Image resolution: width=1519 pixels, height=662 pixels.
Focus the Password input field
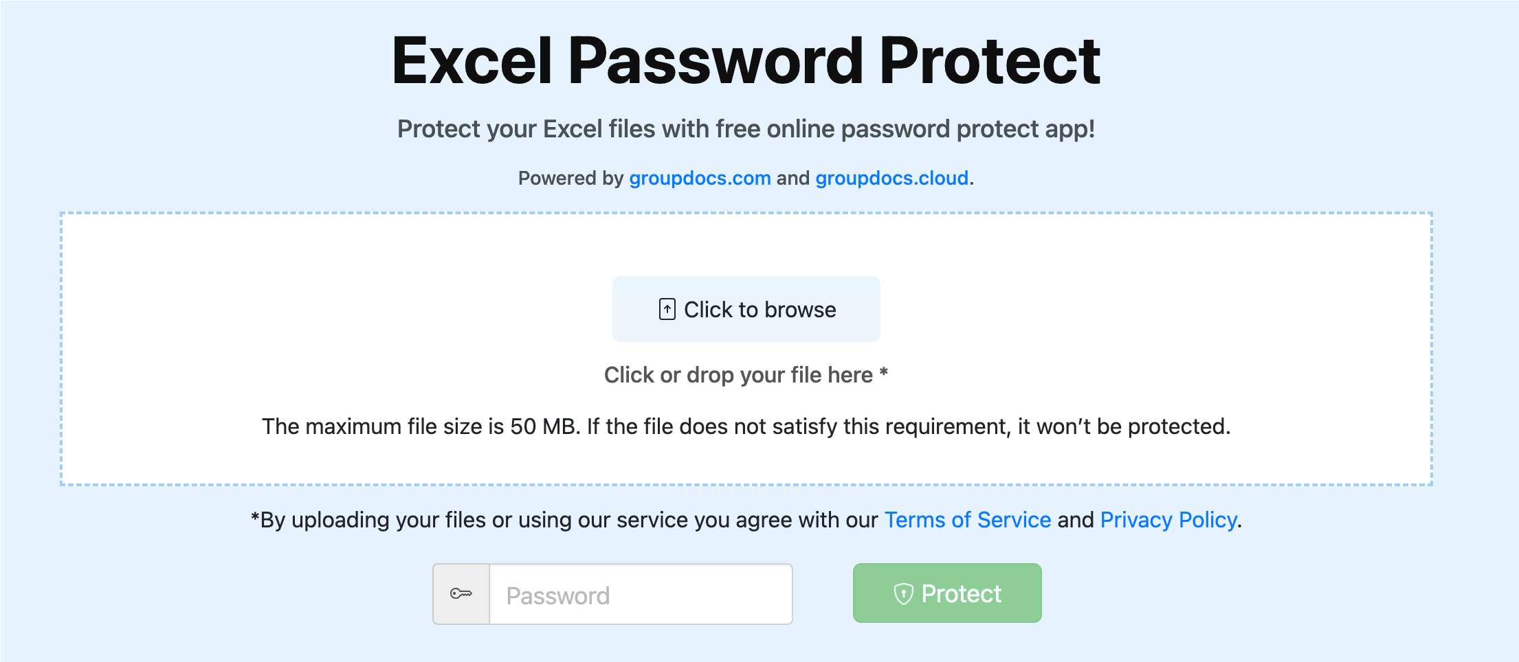pyautogui.click(x=641, y=595)
